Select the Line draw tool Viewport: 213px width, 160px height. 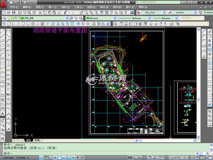coord(3,31)
